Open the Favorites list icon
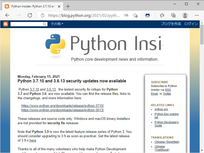Viewport: 204px width, 153px height. tap(162, 15)
